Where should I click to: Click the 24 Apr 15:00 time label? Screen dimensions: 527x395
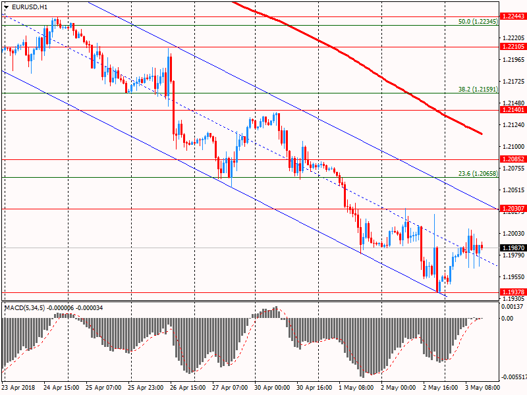(61, 388)
